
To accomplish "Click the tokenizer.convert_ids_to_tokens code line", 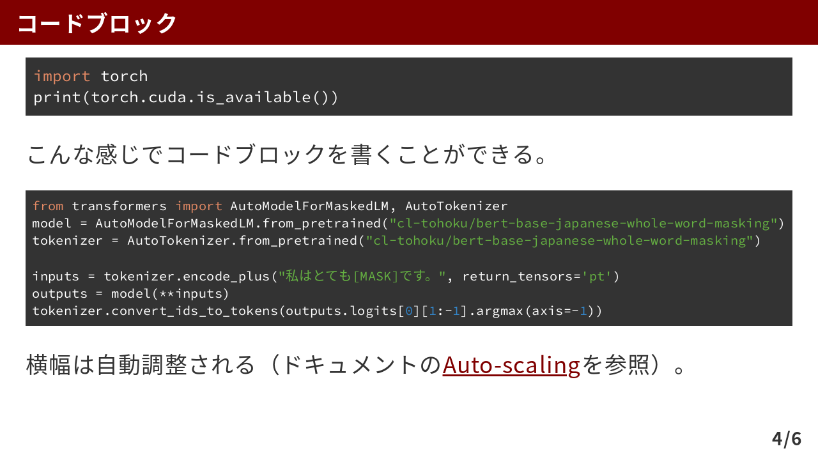I will (317, 311).
